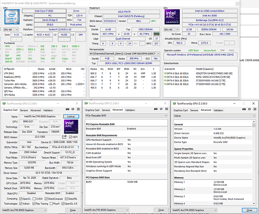The height and width of the screenshot is (214, 259).
Task: Open the PCIe Resizable BAR dropdown
Action: coord(126,116)
